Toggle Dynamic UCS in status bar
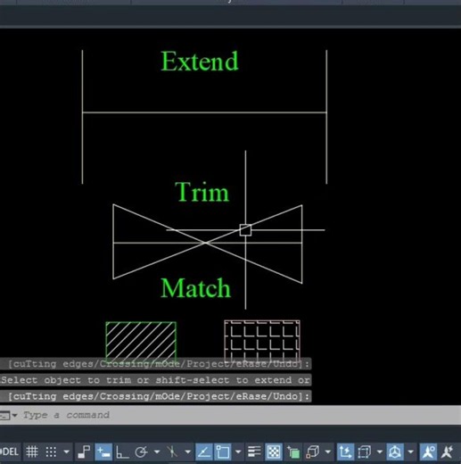 (x=345, y=452)
